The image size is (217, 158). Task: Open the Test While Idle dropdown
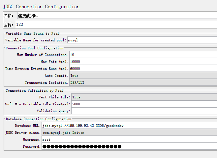tap(143, 97)
